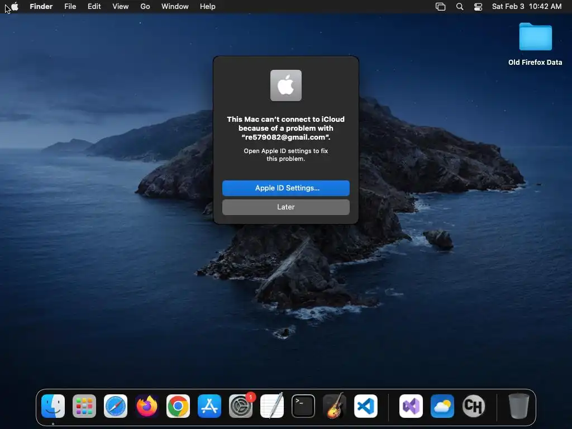572x429 pixels.
Task: Open the CH app in the Dock
Action: click(x=474, y=406)
